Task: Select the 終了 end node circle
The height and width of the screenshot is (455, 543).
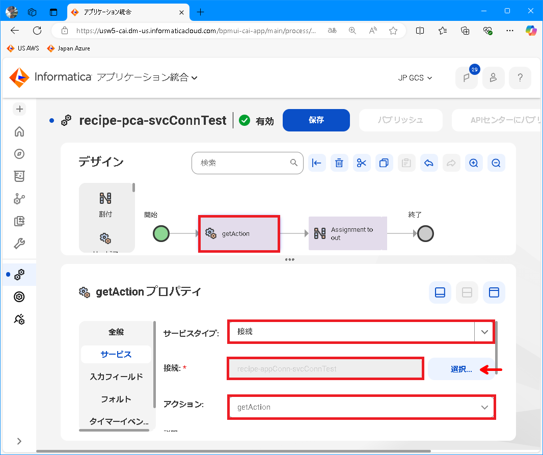Action: (426, 233)
